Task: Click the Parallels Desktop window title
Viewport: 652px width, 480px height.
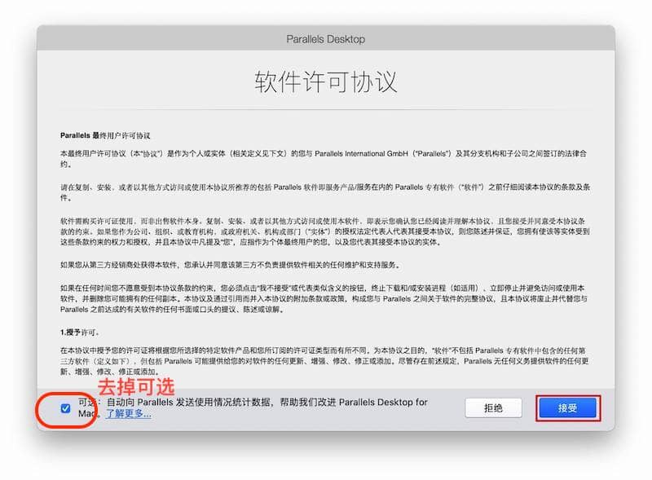Action: coord(325,39)
